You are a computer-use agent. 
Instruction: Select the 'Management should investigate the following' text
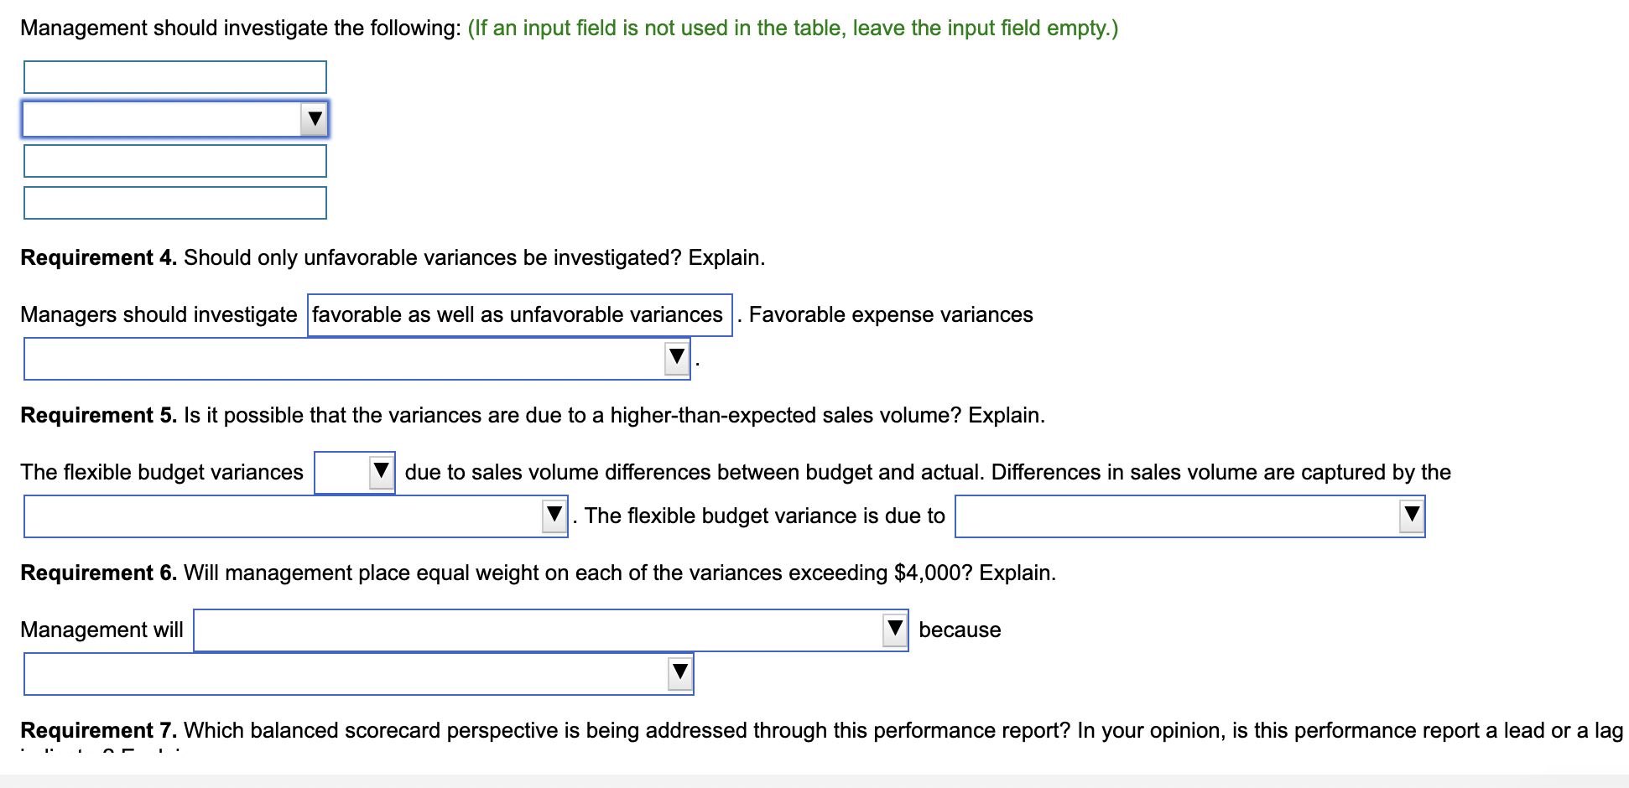tap(235, 27)
